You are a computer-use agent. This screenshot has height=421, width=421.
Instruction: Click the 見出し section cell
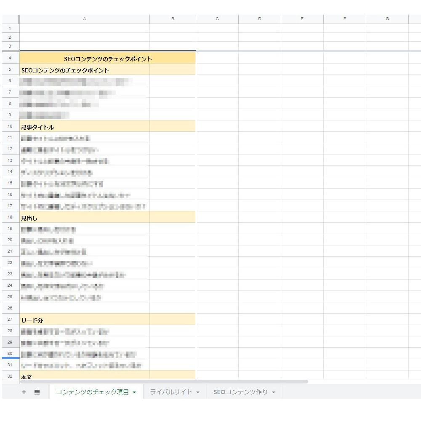85,217
